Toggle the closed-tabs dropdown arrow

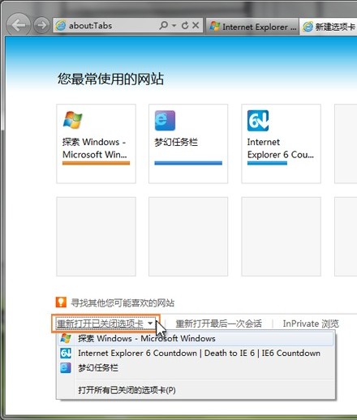pyautogui.click(x=150, y=324)
